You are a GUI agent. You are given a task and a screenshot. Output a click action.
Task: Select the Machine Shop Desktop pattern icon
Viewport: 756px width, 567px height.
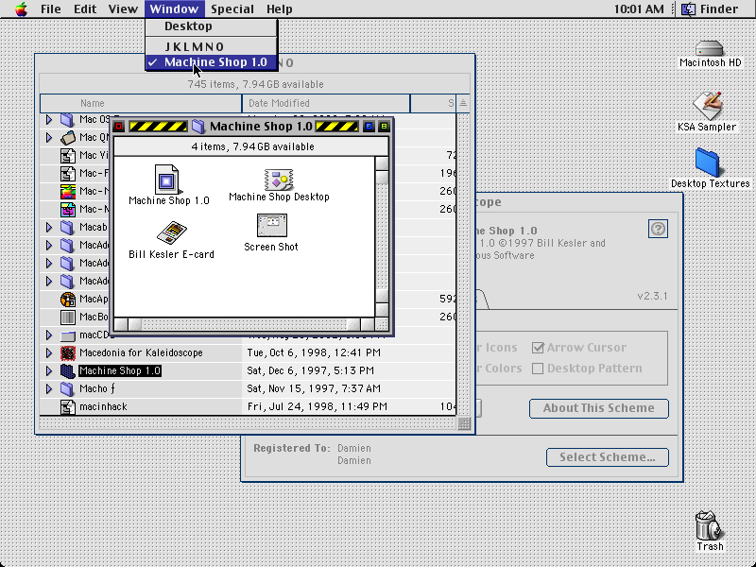coord(279,180)
